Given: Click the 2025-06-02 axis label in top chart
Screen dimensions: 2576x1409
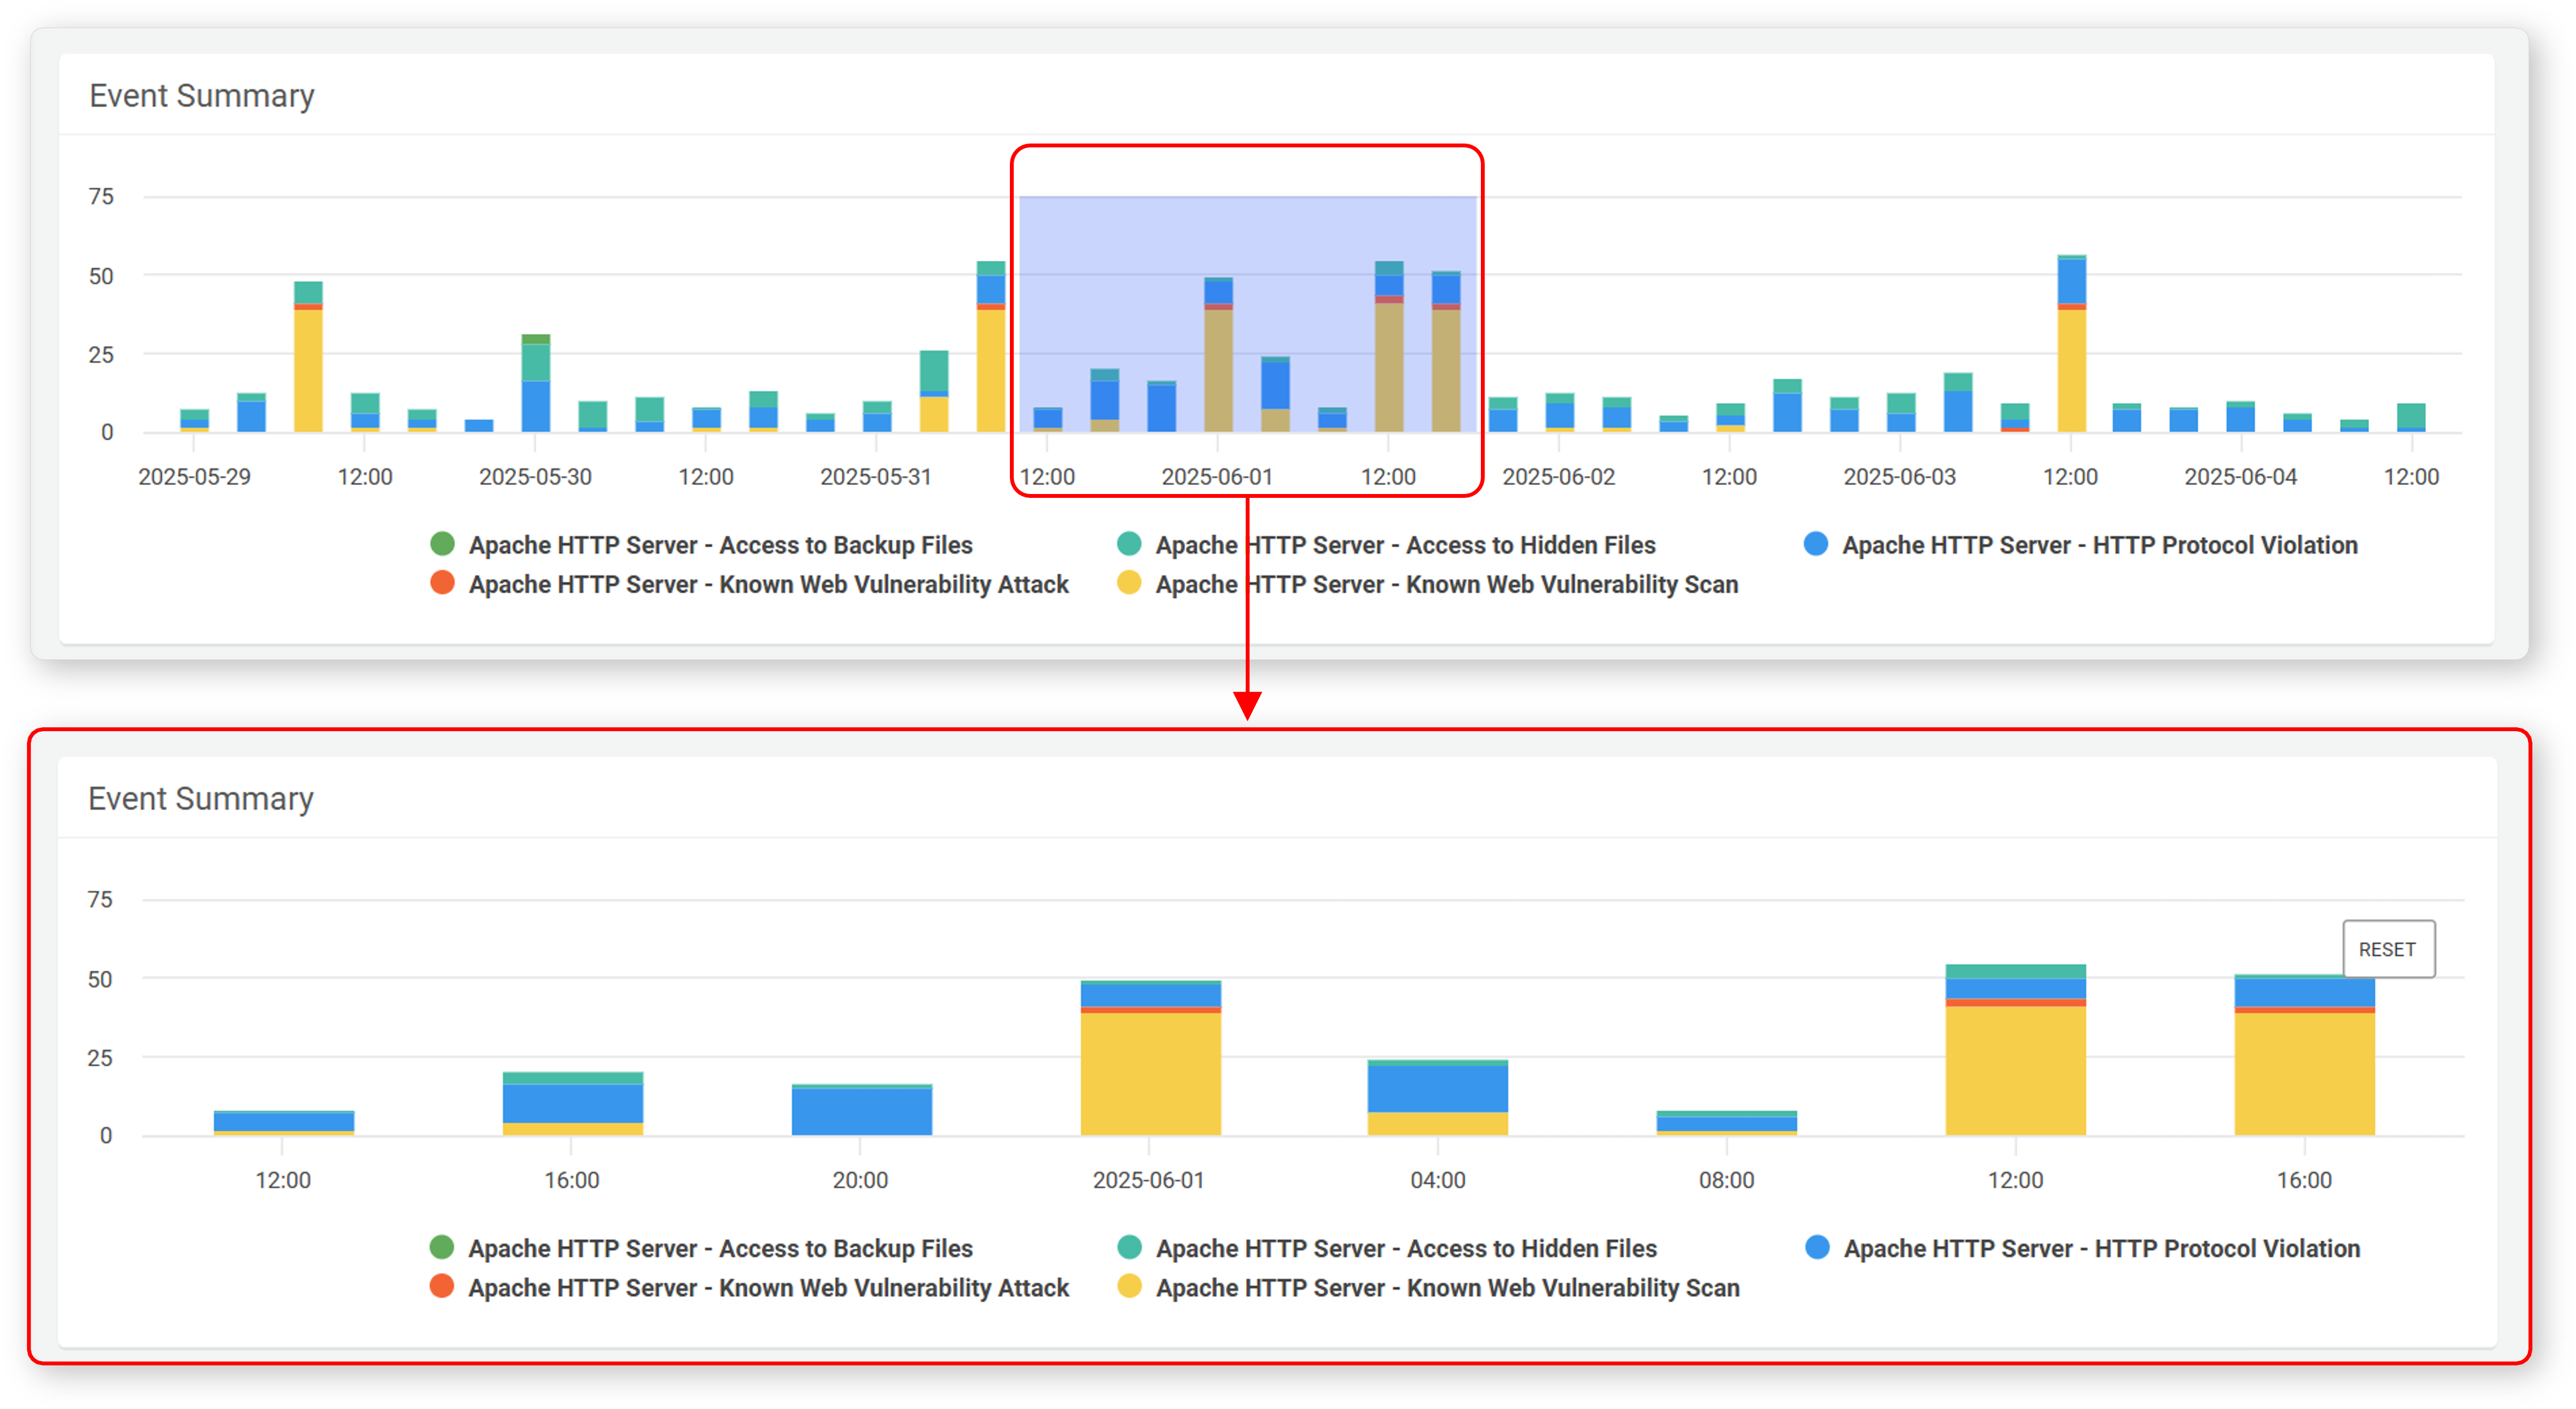Looking at the screenshot, I should coord(1558,477).
